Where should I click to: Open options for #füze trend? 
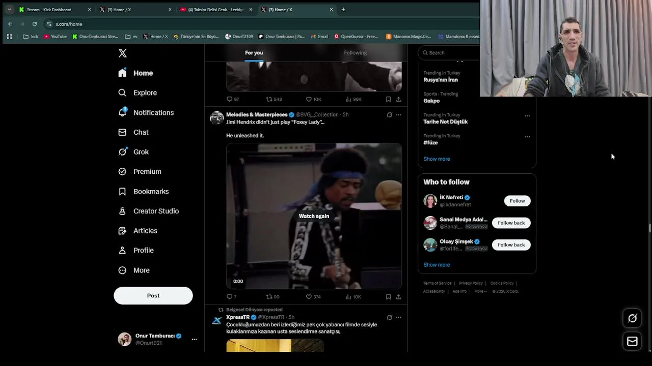(x=527, y=137)
